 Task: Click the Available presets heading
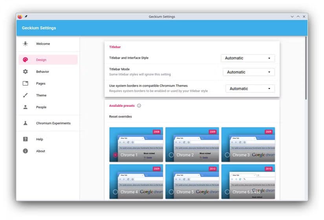(x=122, y=106)
